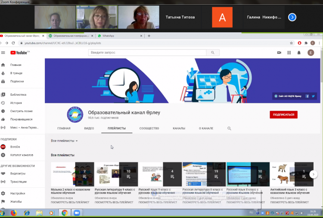Open the Русский язык 9 класс playlist title

click(157, 191)
